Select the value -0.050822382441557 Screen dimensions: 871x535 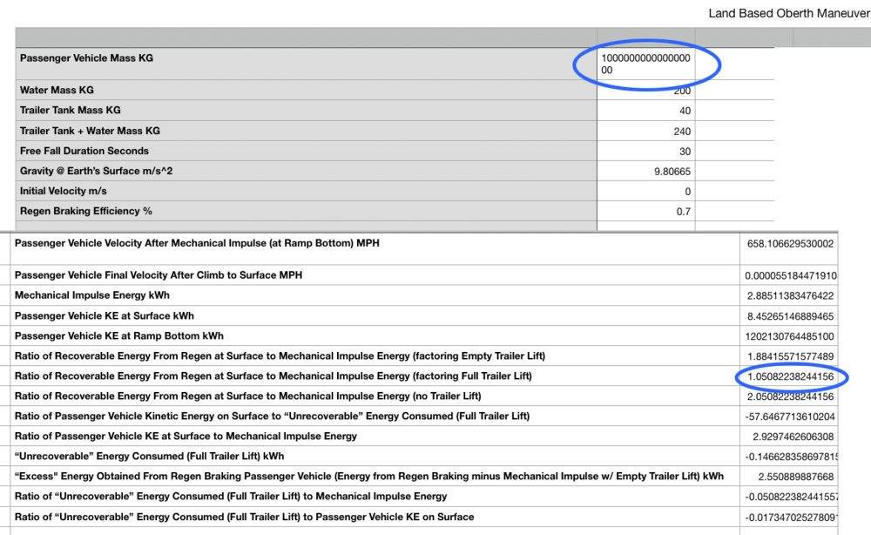pyautogui.click(x=791, y=497)
